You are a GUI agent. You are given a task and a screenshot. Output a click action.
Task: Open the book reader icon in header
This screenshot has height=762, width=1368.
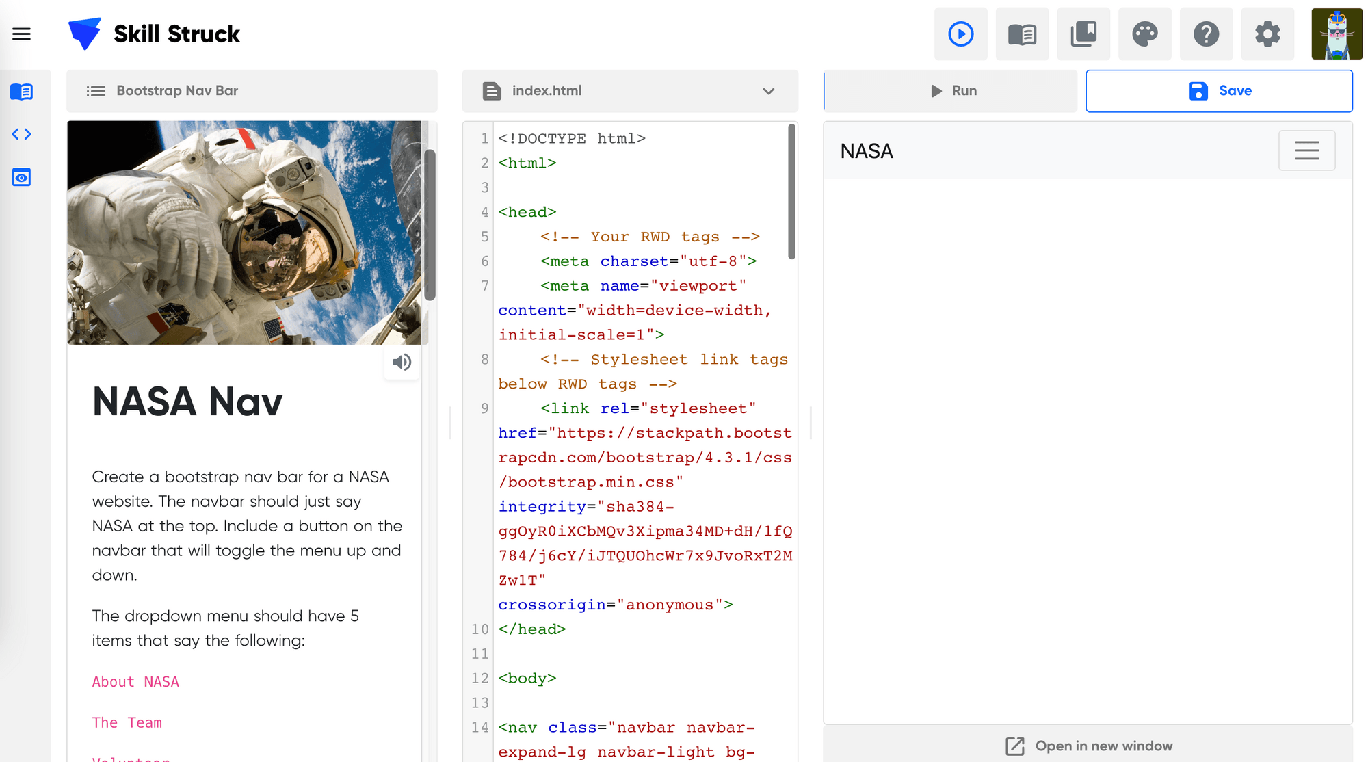point(1022,34)
